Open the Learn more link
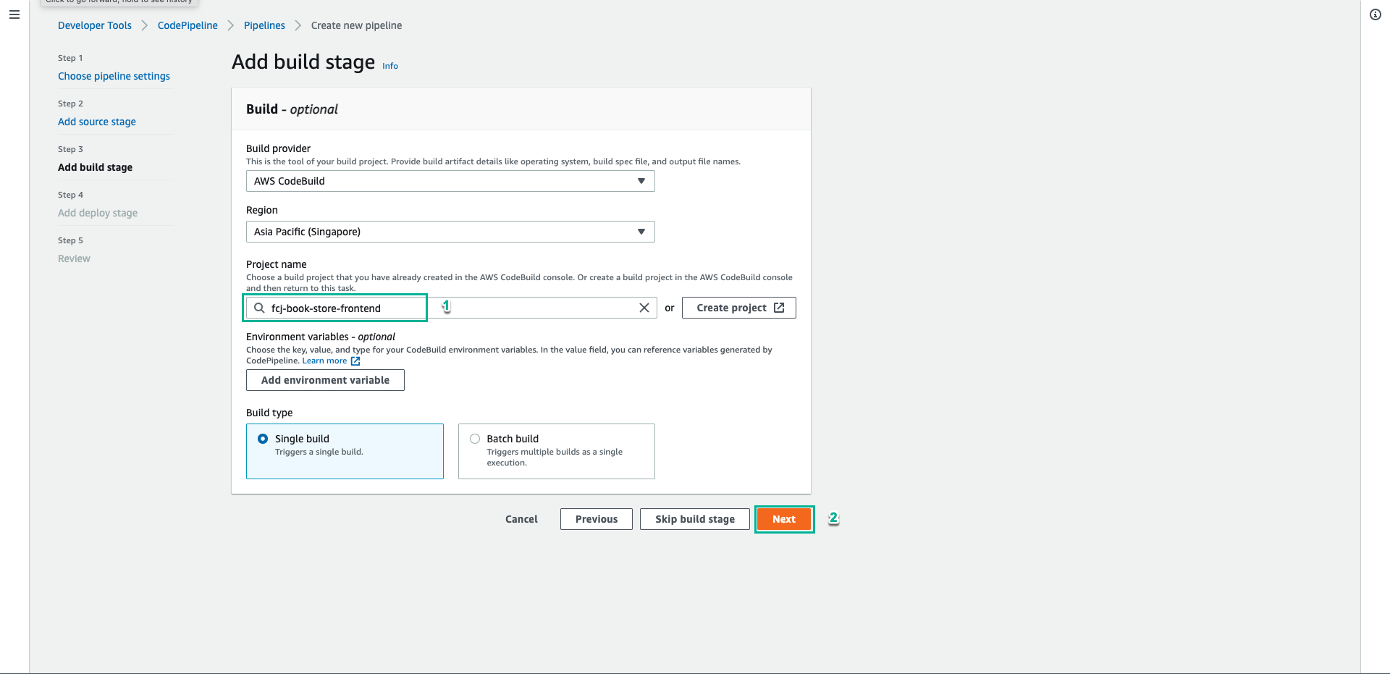 click(x=324, y=361)
